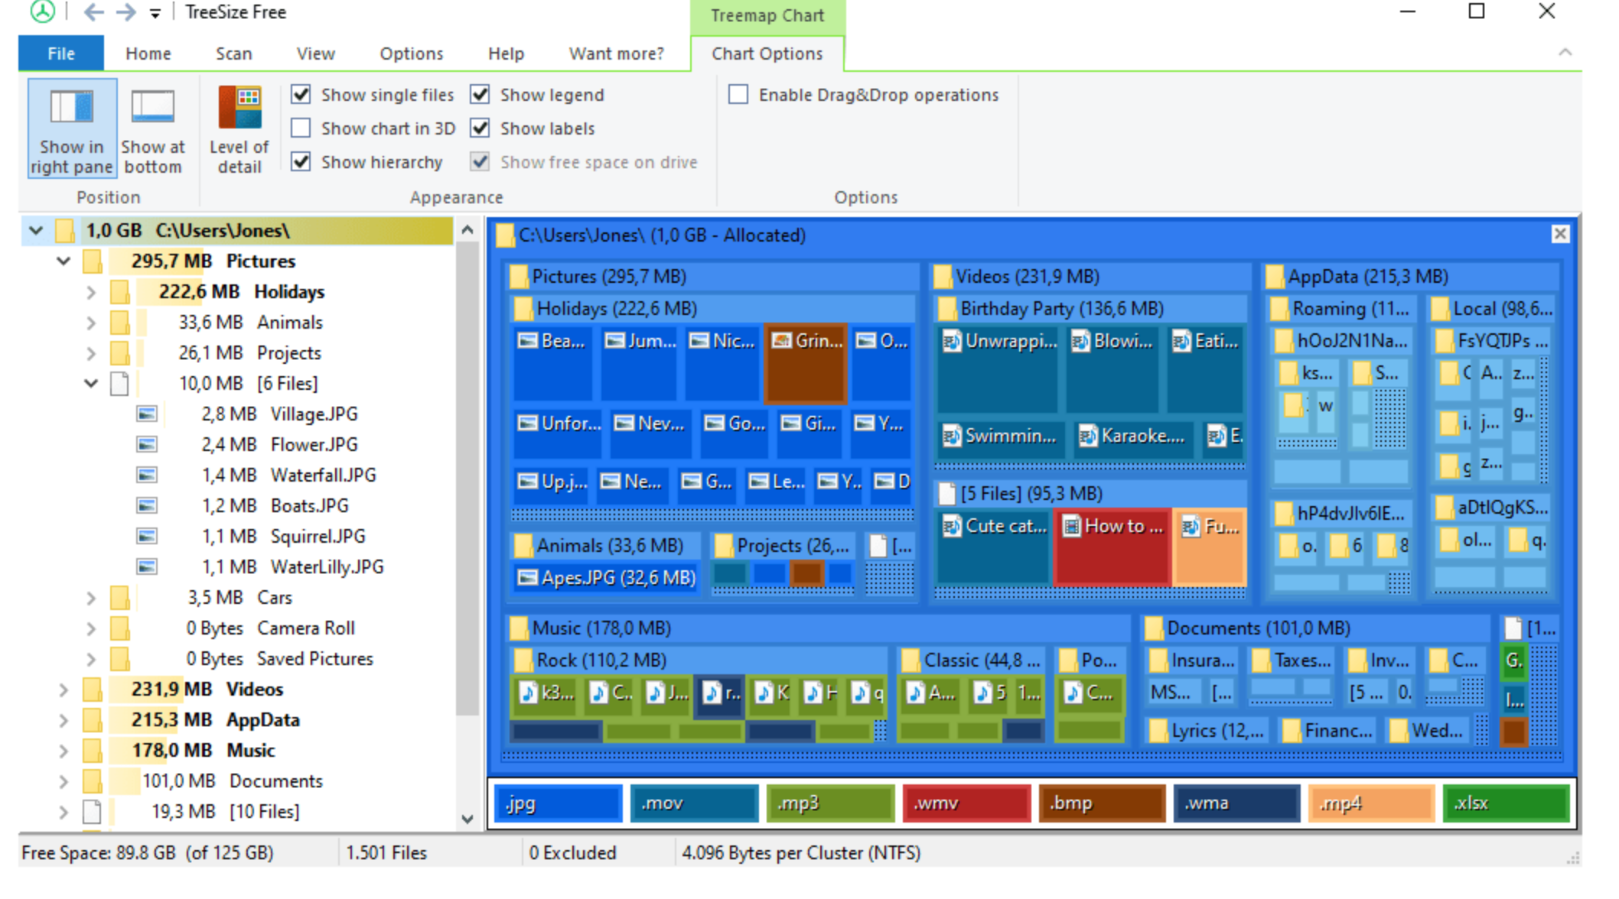The image size is (1619, 899).
Task: Select the Camera Roll folder icon
Action: (x=119, y=628)
